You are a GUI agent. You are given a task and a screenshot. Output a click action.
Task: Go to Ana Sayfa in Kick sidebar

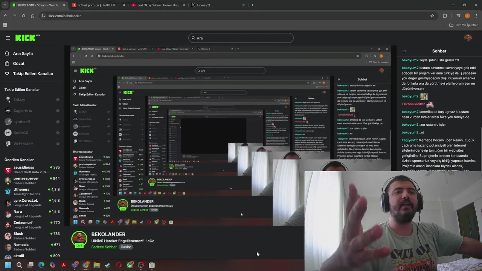pyautogui.click(x=23, y=53)
